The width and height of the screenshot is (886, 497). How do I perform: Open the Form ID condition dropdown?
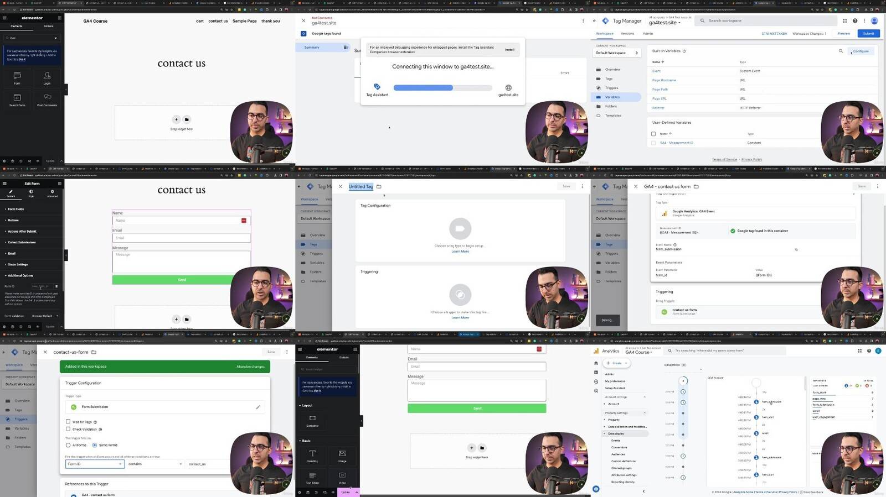tap(95, 464)
